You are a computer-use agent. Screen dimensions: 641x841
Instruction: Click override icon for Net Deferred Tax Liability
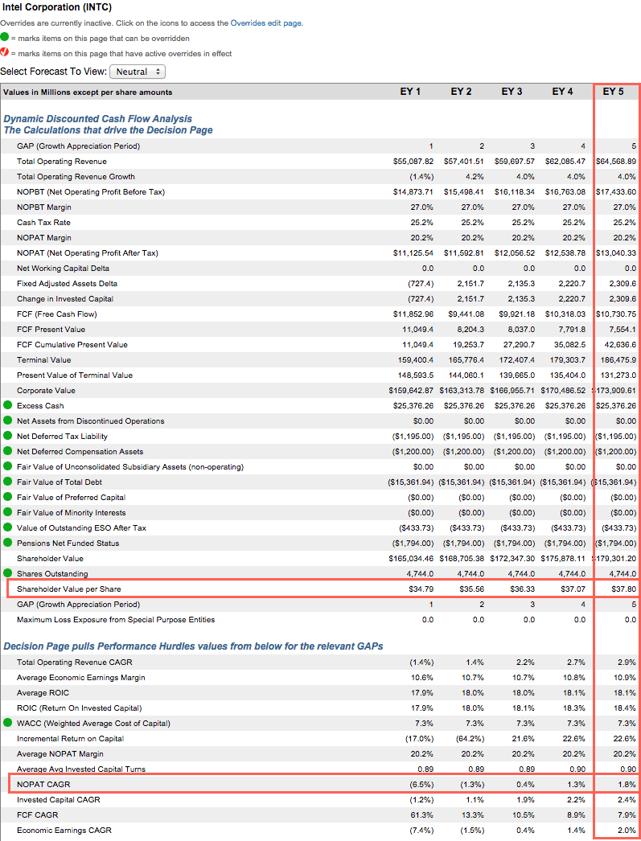pyautogui.click(x=7, y=436)
